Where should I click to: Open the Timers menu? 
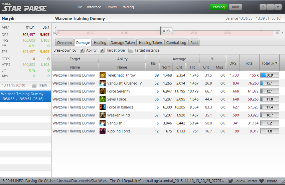[111, 7]
